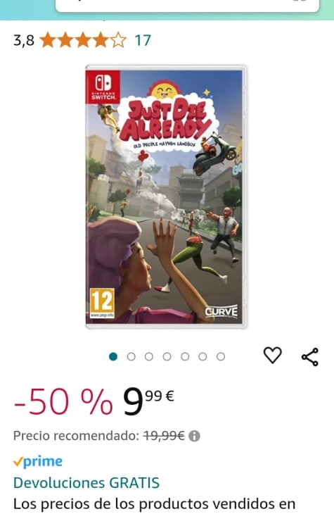This screenshot has width=334, height=514.
Task: Select the first image carousel dot
Action: pos(113,356)
